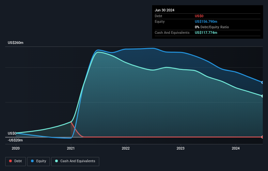Click the -US$20m y-axis label
The image size is (268, 171).
click(15, 140)
